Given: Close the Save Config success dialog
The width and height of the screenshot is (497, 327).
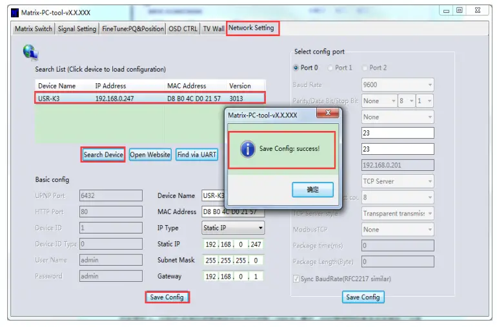Looking at the screenshot, I should (x=328, y=113).
